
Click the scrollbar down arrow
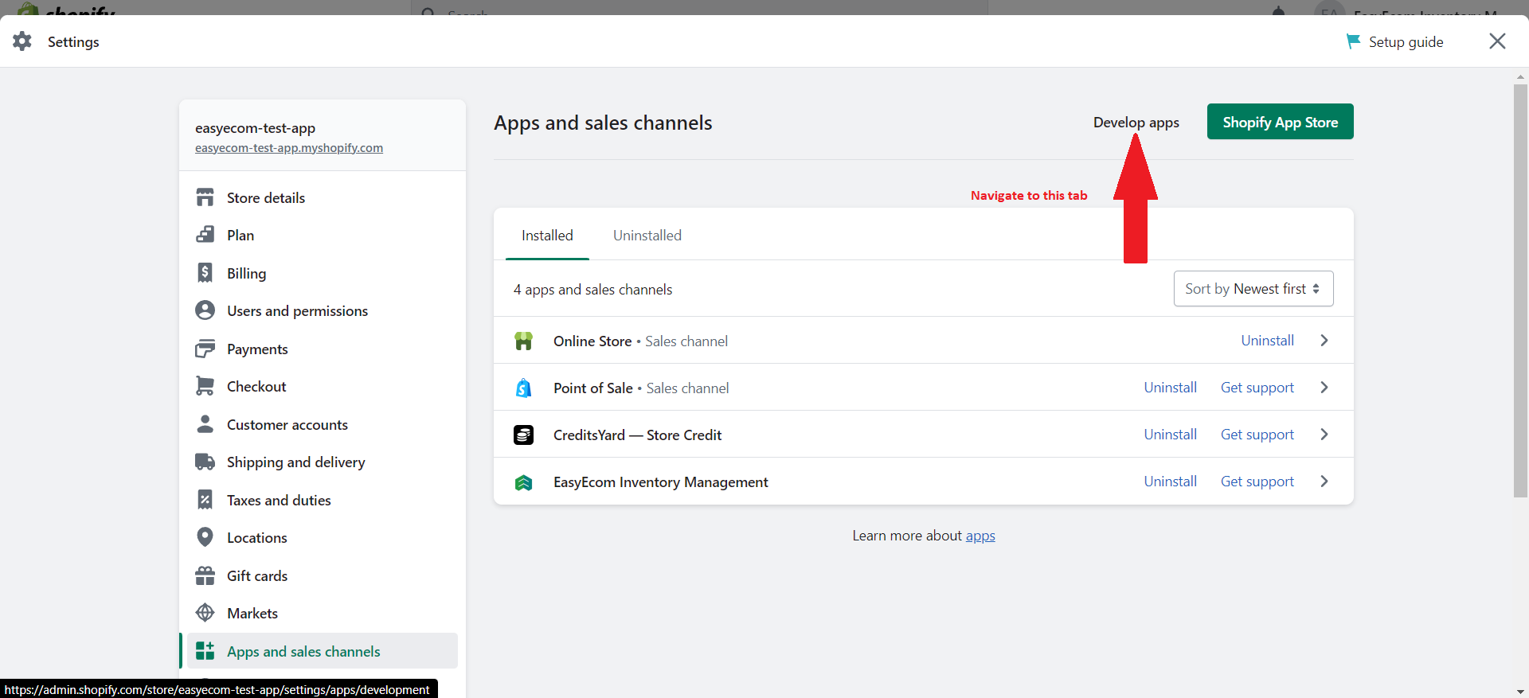(x=1520, y=692)
